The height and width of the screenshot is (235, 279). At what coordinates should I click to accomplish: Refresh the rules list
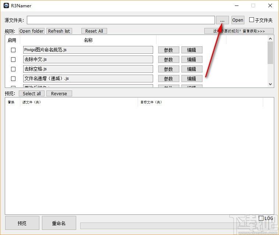[x=59, y=31]
